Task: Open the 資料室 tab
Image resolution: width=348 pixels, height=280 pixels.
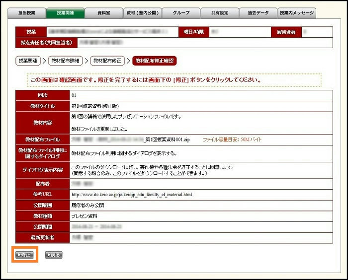Action: pos(103,13)
